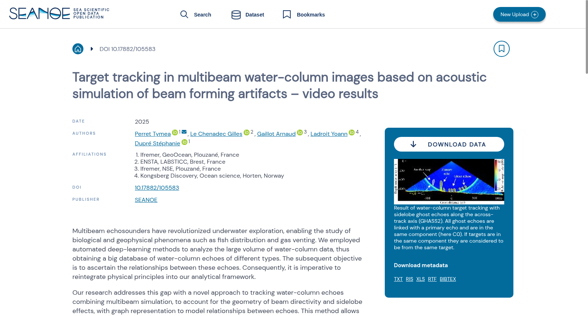Click the Search magnifier icon
The height and width of the screenshot is (316, 588).
point(184,14)
